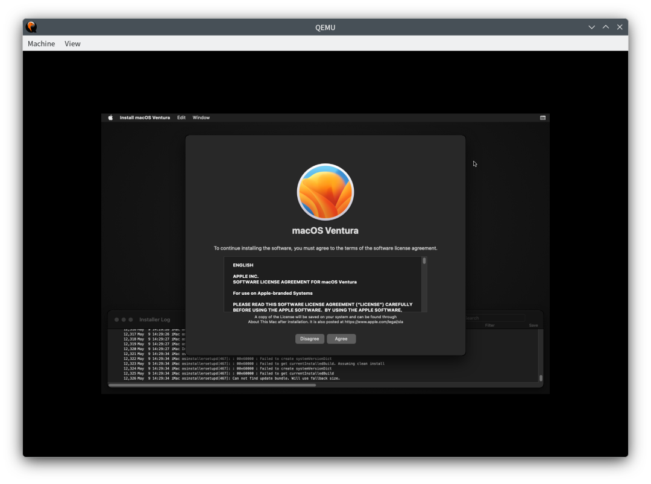
Task: Click log line 12,325 'Failed to get currentInstalledBuild'
Action: point(228,374)
